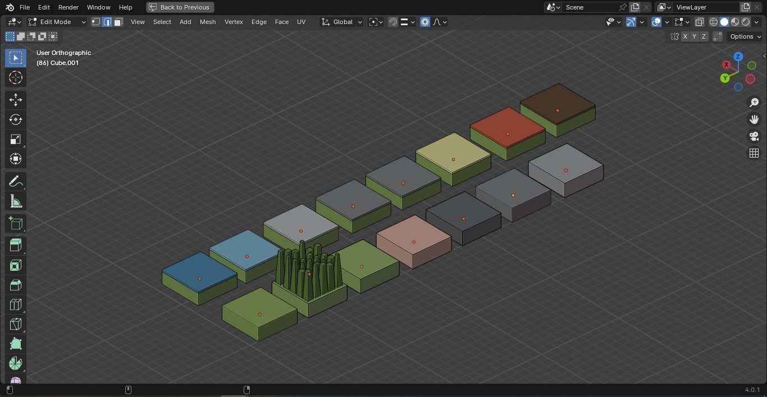Open the editor type dropdown
The height and width of the screenshot is (397, 767).
(14, 22)
